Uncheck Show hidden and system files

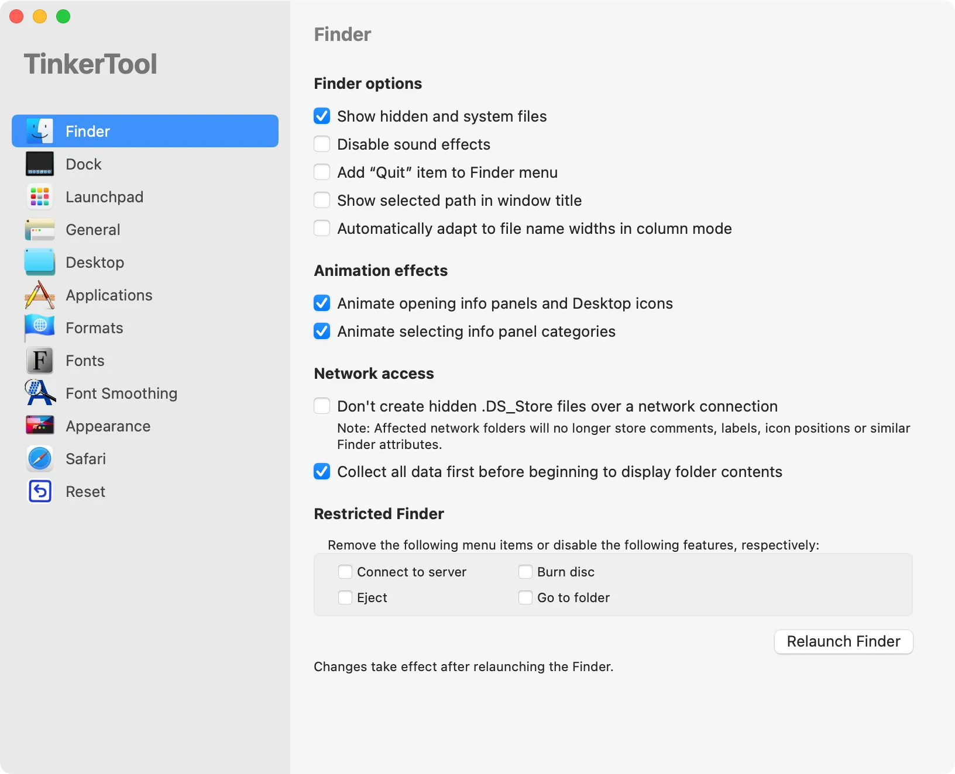coord(322,116)
